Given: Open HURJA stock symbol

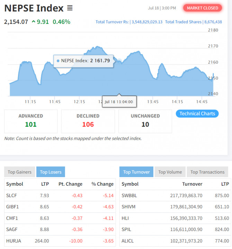Looking at the screenshot, I should pos(14,241).
